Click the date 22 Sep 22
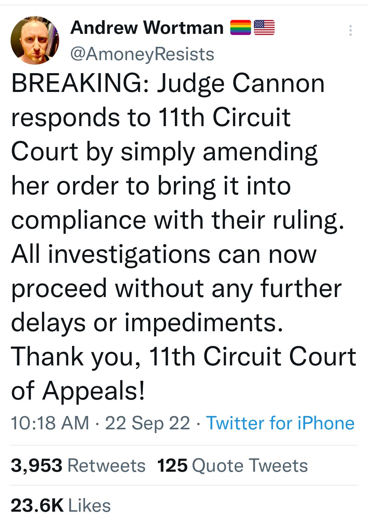Screen dimensions: 368x524 click(x=147, y=424)
